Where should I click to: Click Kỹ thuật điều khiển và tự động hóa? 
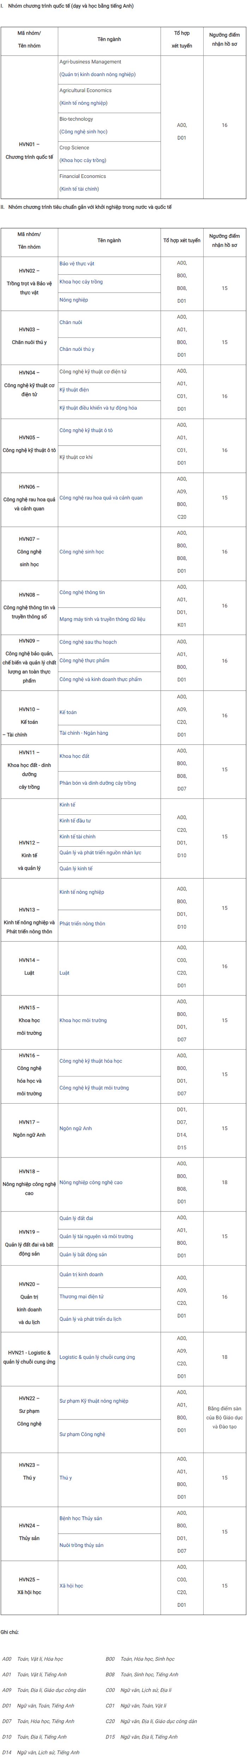click(x=98, y=408)
